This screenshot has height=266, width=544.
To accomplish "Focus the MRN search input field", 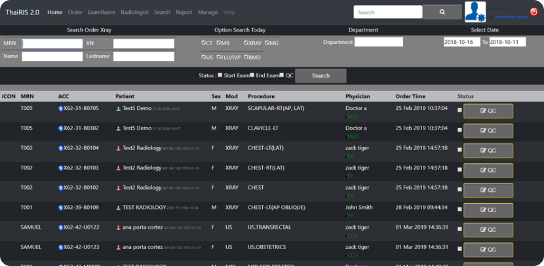I will tap(52, 43).
